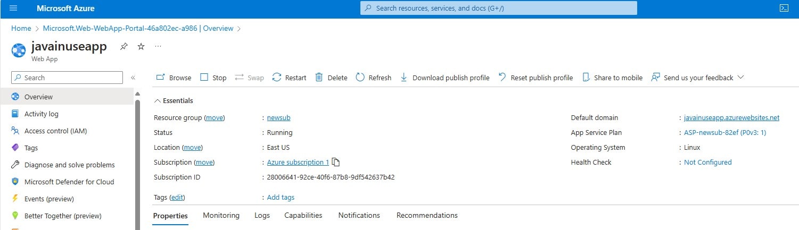Restart the web app
799x230 pixels.
point(289,78)
